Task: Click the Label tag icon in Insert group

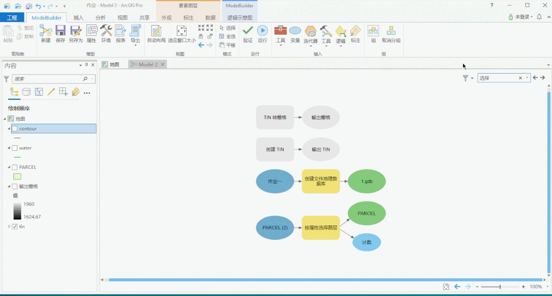Action: coord(355,31)
